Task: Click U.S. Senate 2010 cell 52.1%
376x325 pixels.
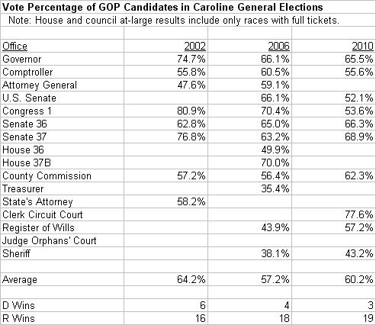Action: click(x=333, y=98)
